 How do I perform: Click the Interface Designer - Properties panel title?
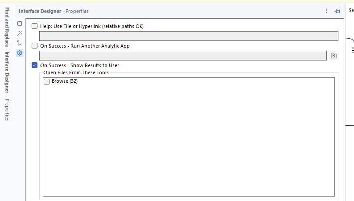click(54, 11)
